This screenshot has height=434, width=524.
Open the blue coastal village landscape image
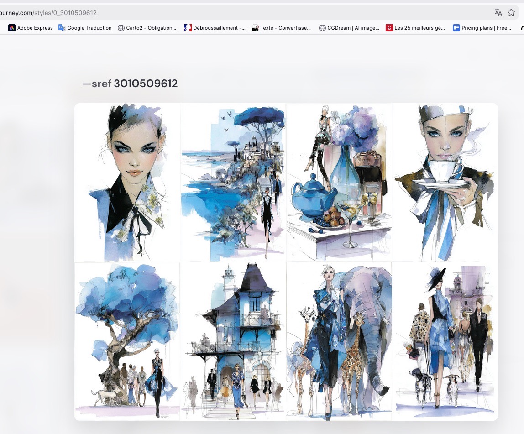[x=233, y=183]
